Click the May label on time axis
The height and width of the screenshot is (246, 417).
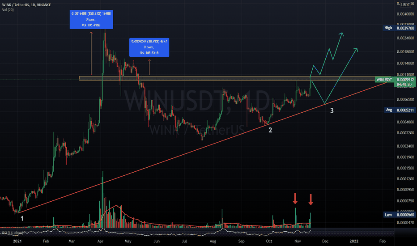click(128, 241)
